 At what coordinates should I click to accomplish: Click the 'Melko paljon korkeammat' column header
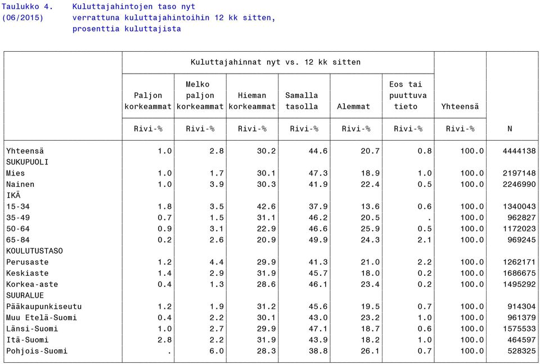click(x=200, y=96)
